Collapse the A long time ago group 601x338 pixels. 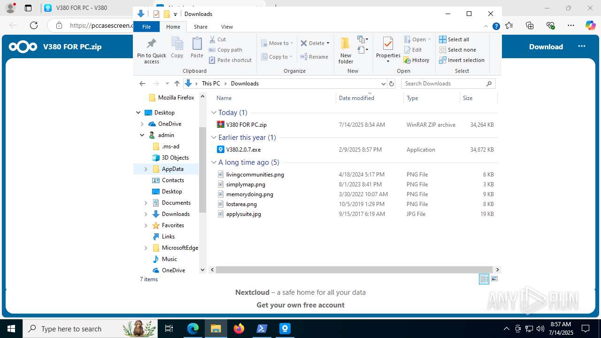214,162
